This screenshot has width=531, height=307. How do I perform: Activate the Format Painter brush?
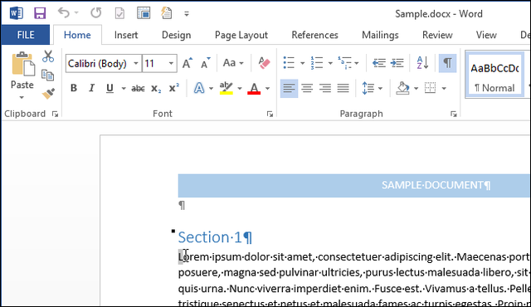[48, 93]
